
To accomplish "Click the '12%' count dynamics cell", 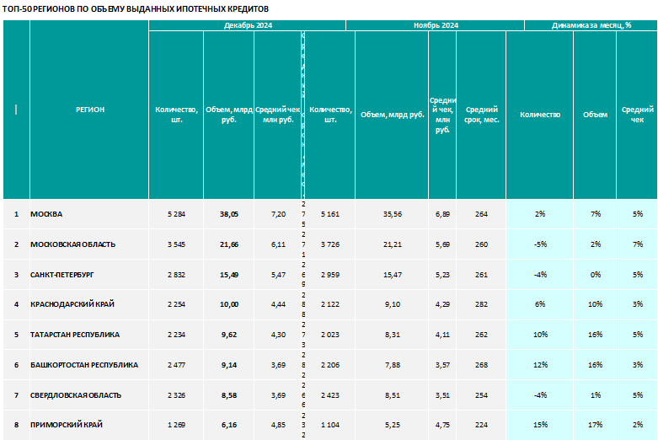I will click(540, 365).
